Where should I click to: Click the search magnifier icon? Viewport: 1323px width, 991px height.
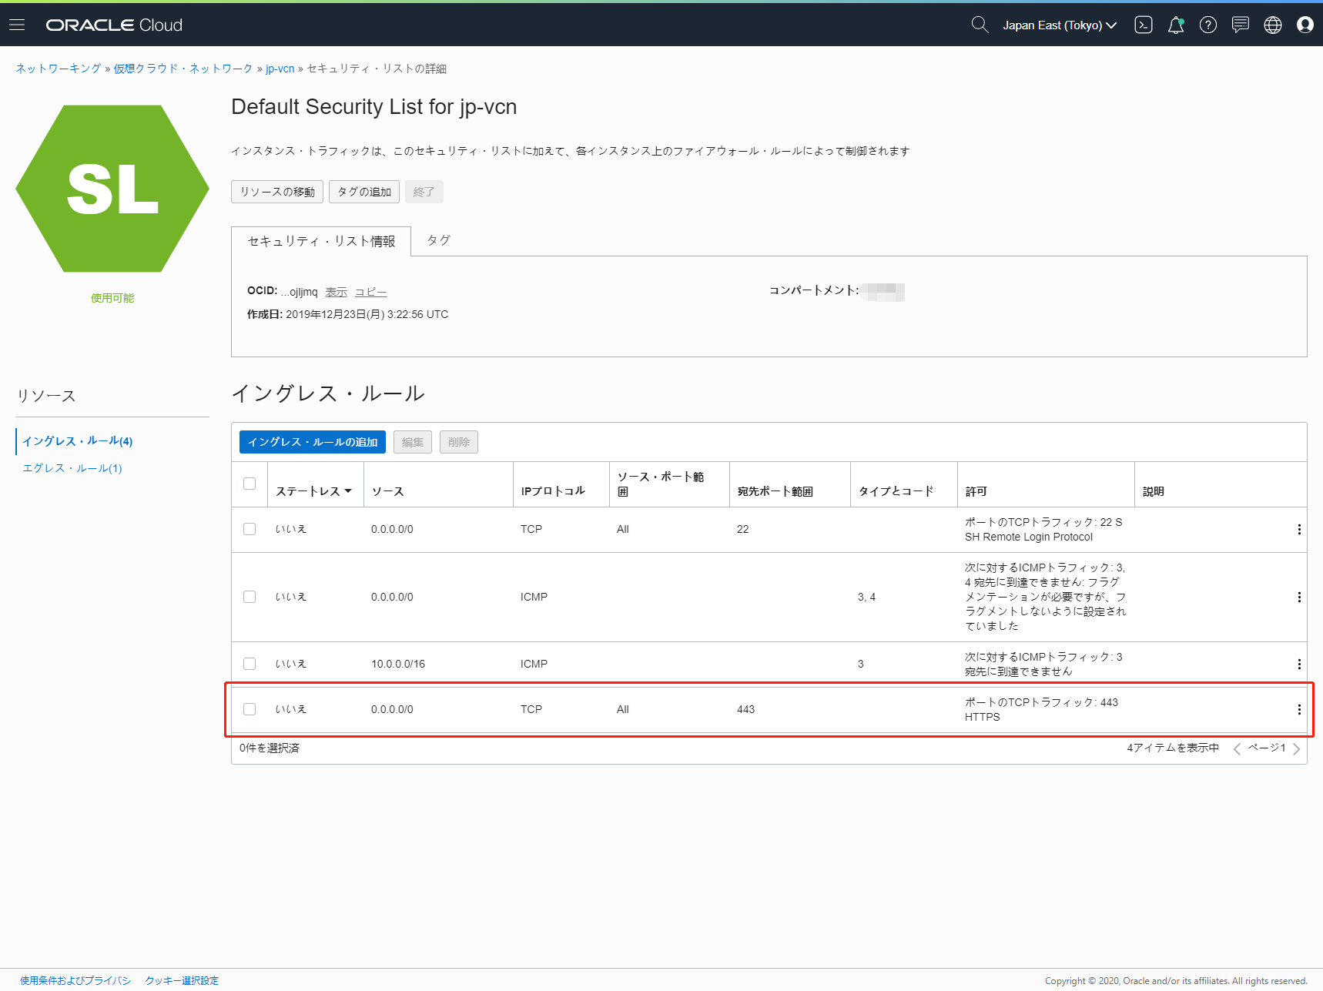tap(979, 25)
